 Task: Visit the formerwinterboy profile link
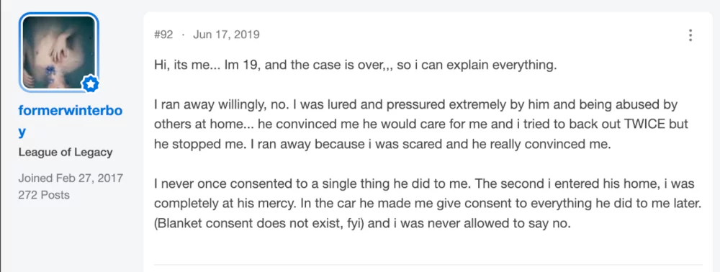coord(71,121)
